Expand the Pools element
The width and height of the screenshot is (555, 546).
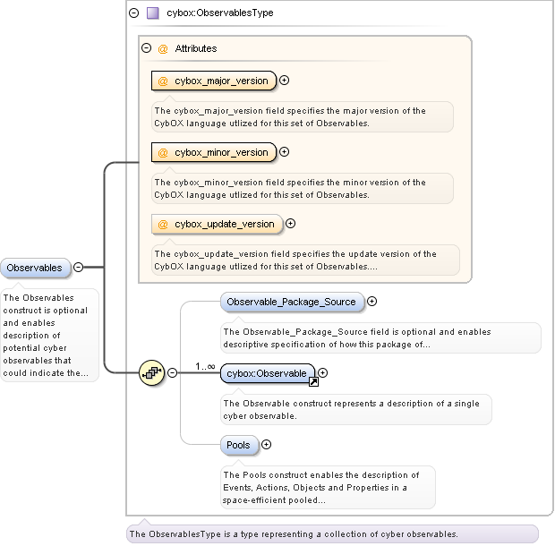pyautogui.click(x=266, y=445)
